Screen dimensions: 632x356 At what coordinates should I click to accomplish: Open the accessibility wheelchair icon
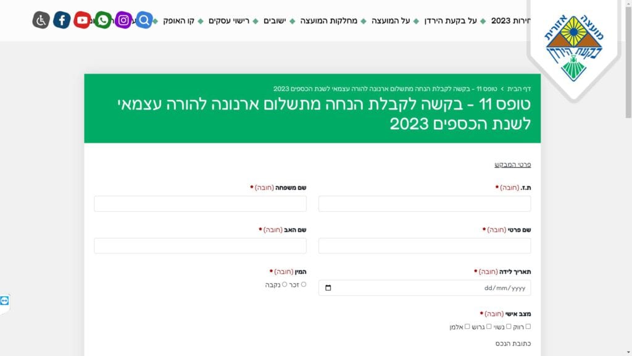pos(41,20)
